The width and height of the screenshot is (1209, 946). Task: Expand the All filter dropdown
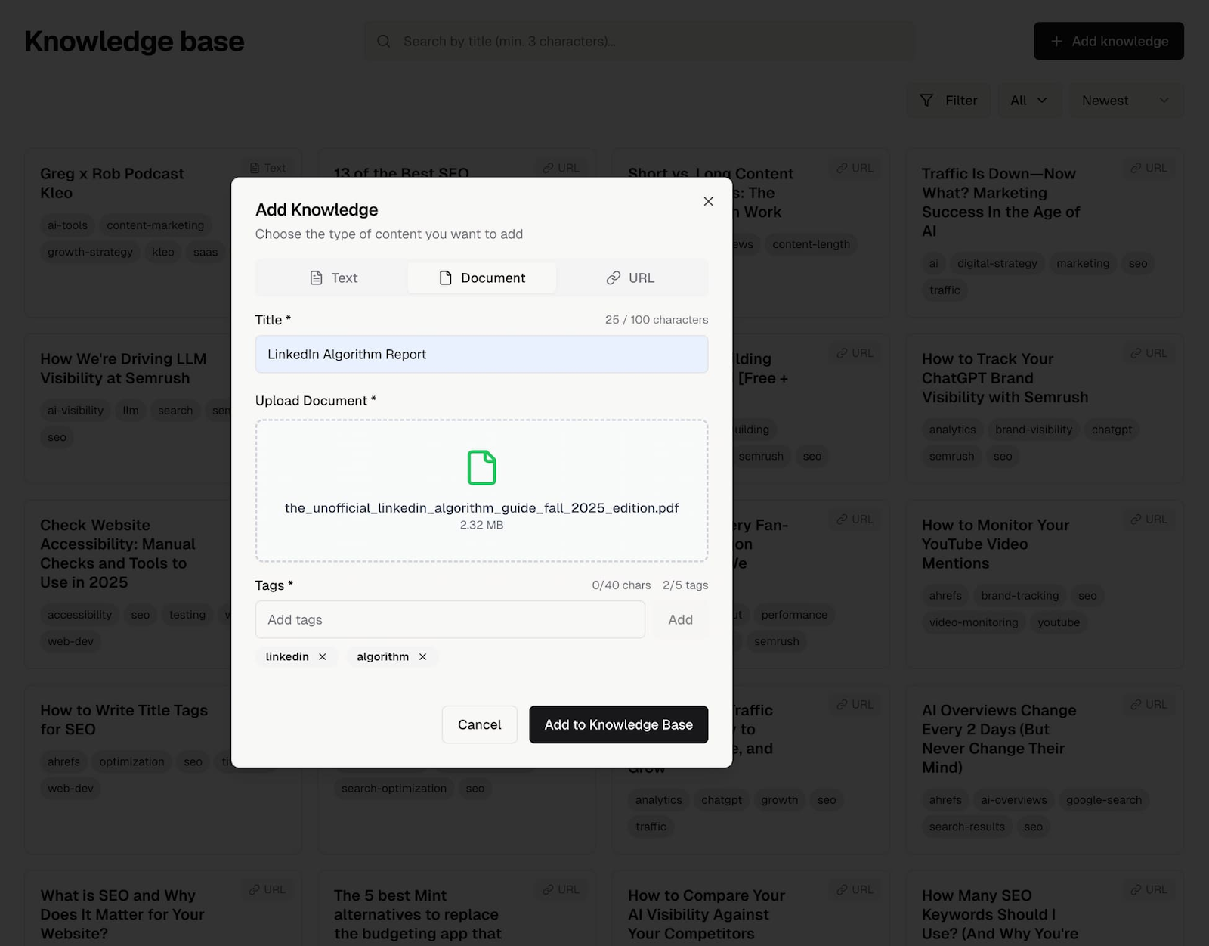coord(1029,100)
